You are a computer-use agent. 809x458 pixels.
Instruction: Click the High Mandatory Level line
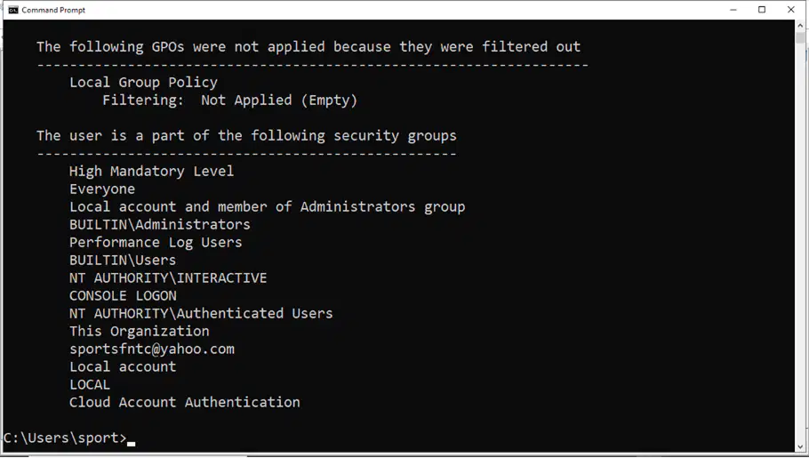click(x=151, y=171)
